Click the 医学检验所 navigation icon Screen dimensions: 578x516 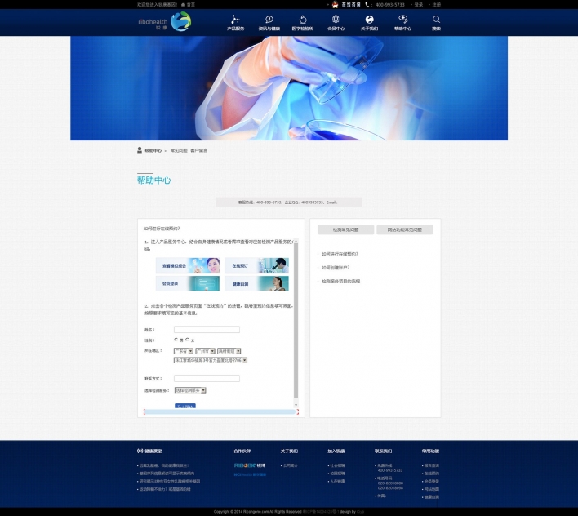(302, 20)
